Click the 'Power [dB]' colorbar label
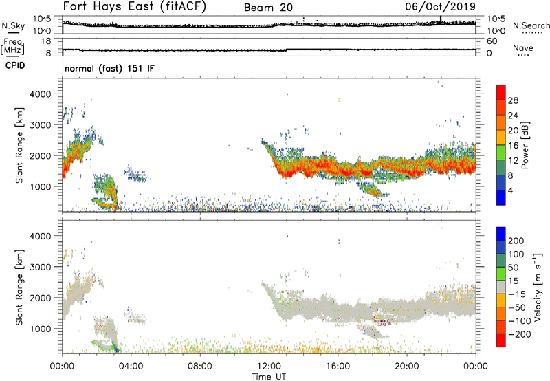The width and height of the screenshot is (550, 381). (525, 145)
